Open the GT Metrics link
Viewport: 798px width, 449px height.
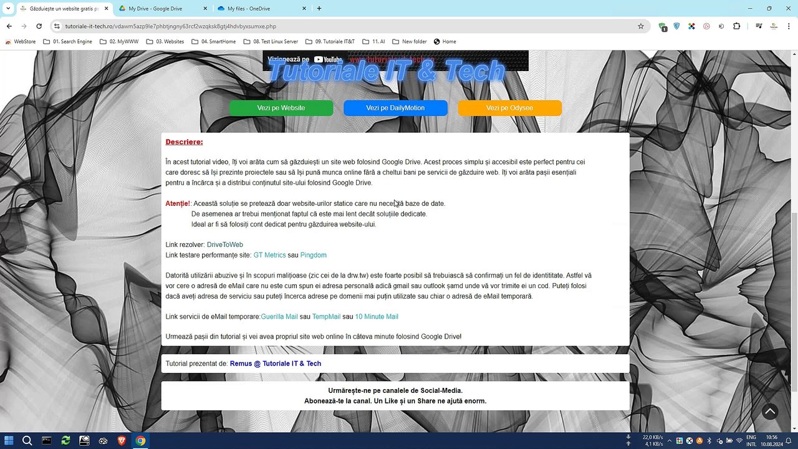pyautogui.click(x=269, y=255)
